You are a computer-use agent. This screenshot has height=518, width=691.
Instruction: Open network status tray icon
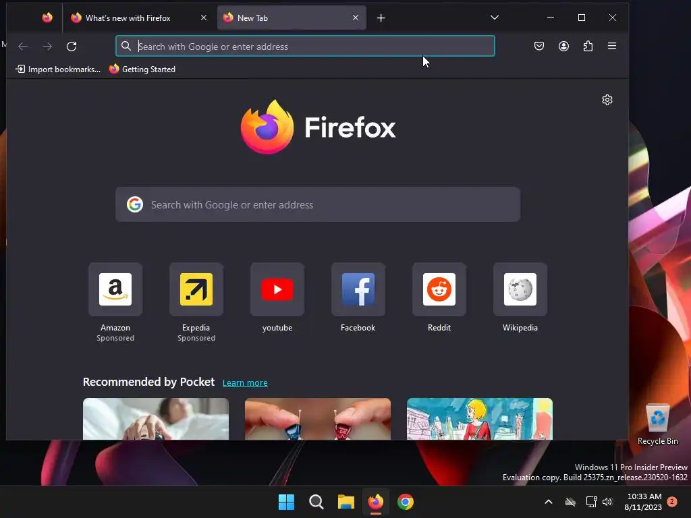[x=591, y=502]
